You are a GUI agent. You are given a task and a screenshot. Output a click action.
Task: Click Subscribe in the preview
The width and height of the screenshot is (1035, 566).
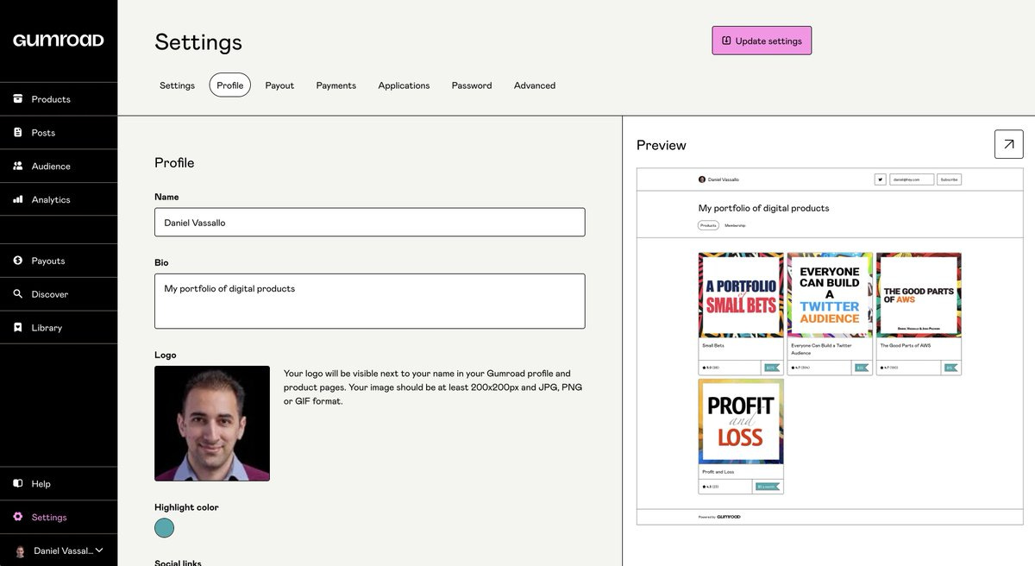949,179
